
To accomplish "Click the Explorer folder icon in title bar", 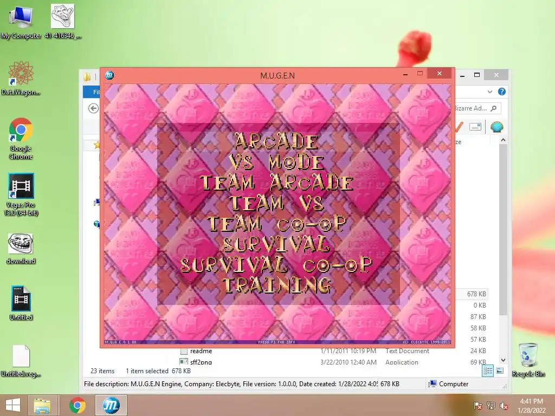I will 87,76.
